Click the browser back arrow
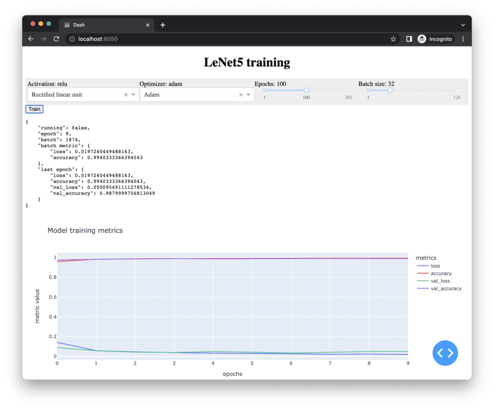494x409 pixels. (30, 39)
